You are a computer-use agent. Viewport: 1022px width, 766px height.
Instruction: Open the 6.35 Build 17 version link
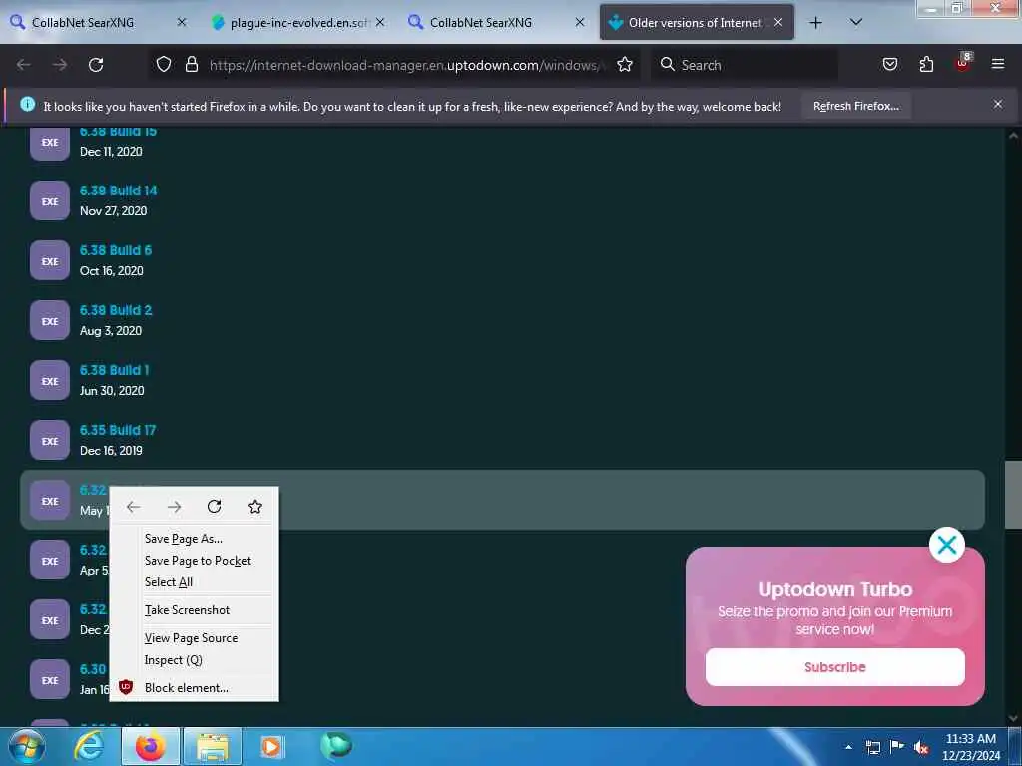point(118,431)
